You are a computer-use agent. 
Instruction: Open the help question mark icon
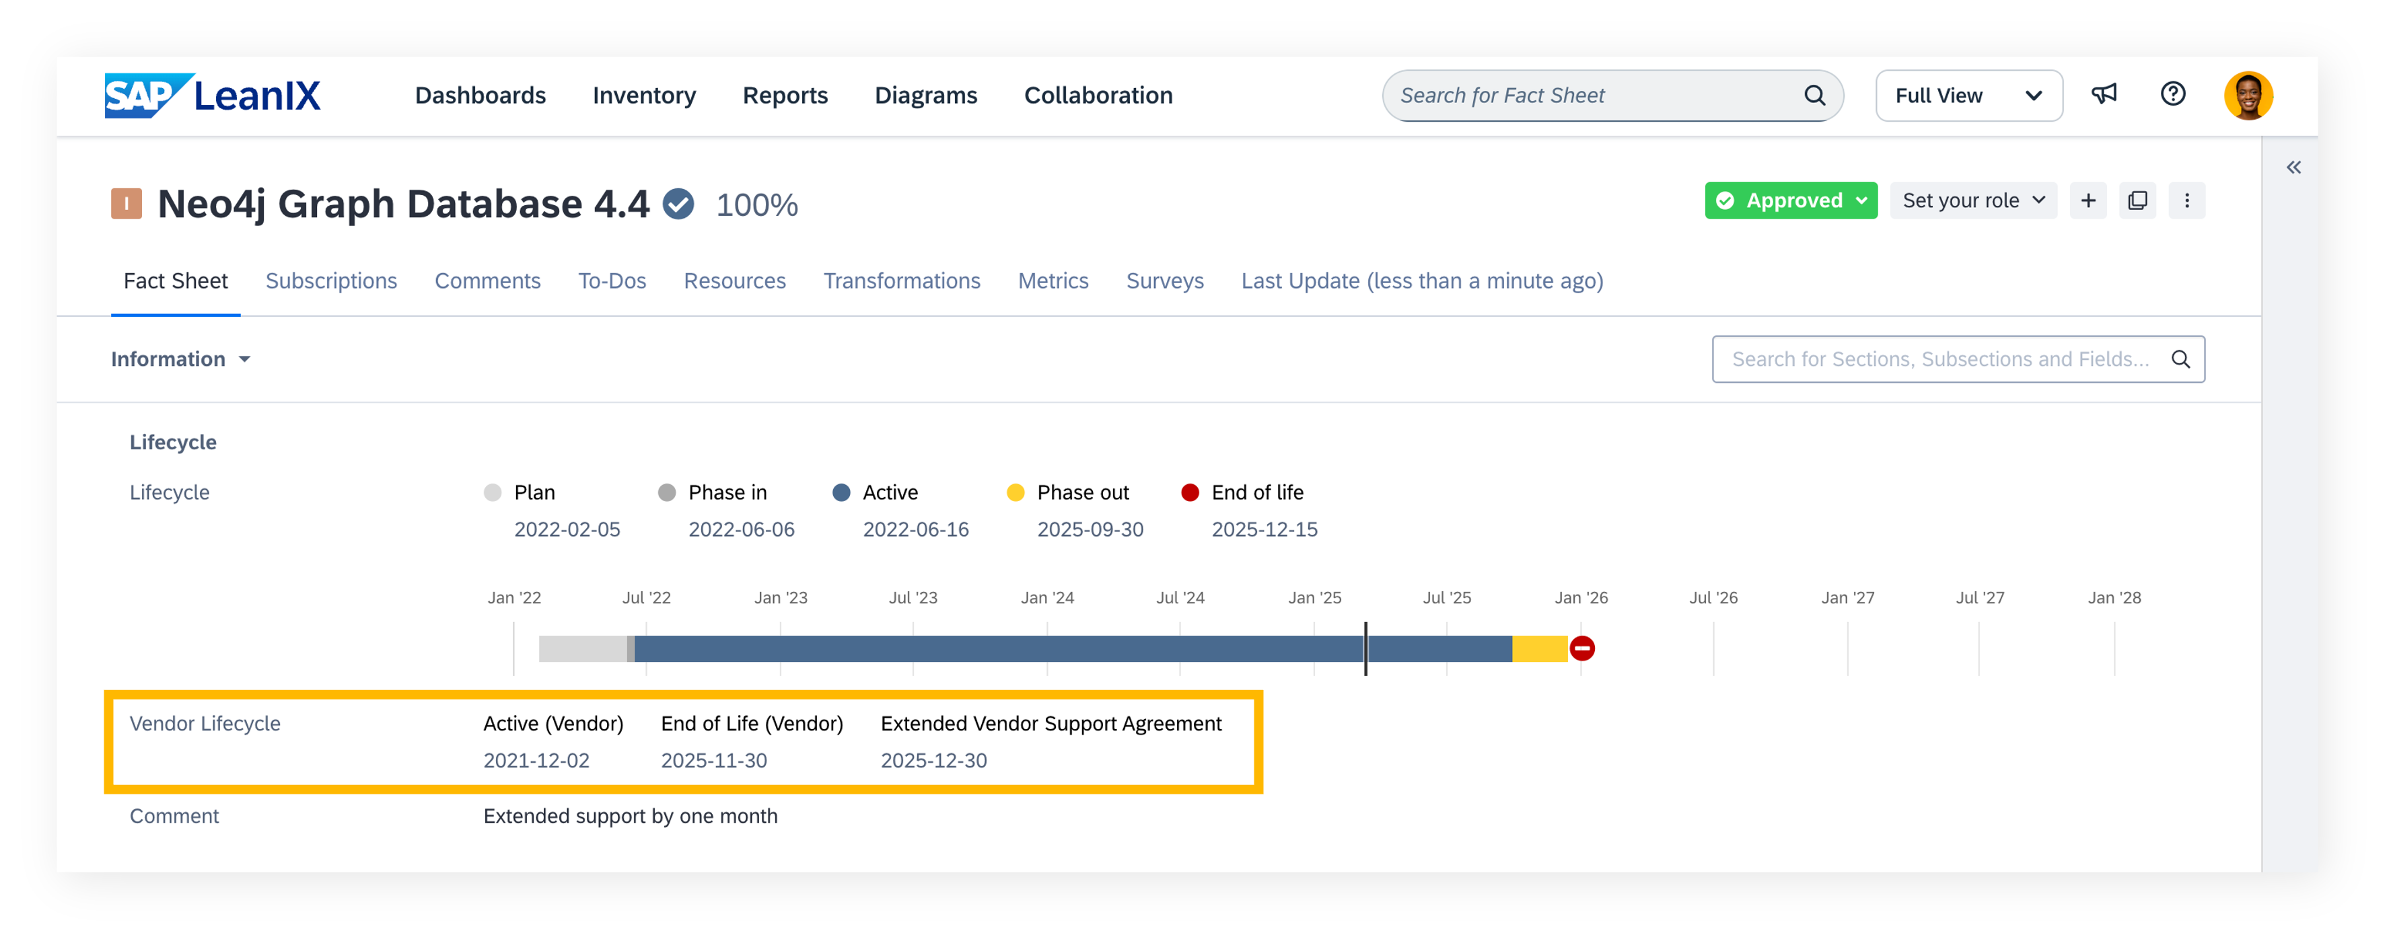[2172, 94]
